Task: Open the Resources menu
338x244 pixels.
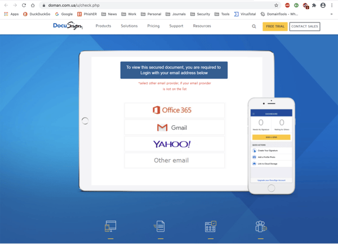Action: click(202, 26)
